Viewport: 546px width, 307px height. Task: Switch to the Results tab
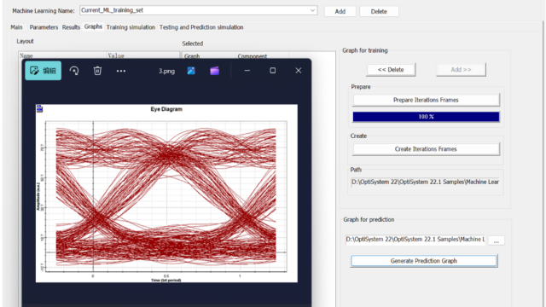(71, 27)
